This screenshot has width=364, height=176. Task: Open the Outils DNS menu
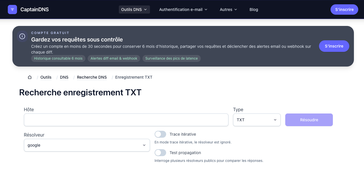tap(134, 10)
